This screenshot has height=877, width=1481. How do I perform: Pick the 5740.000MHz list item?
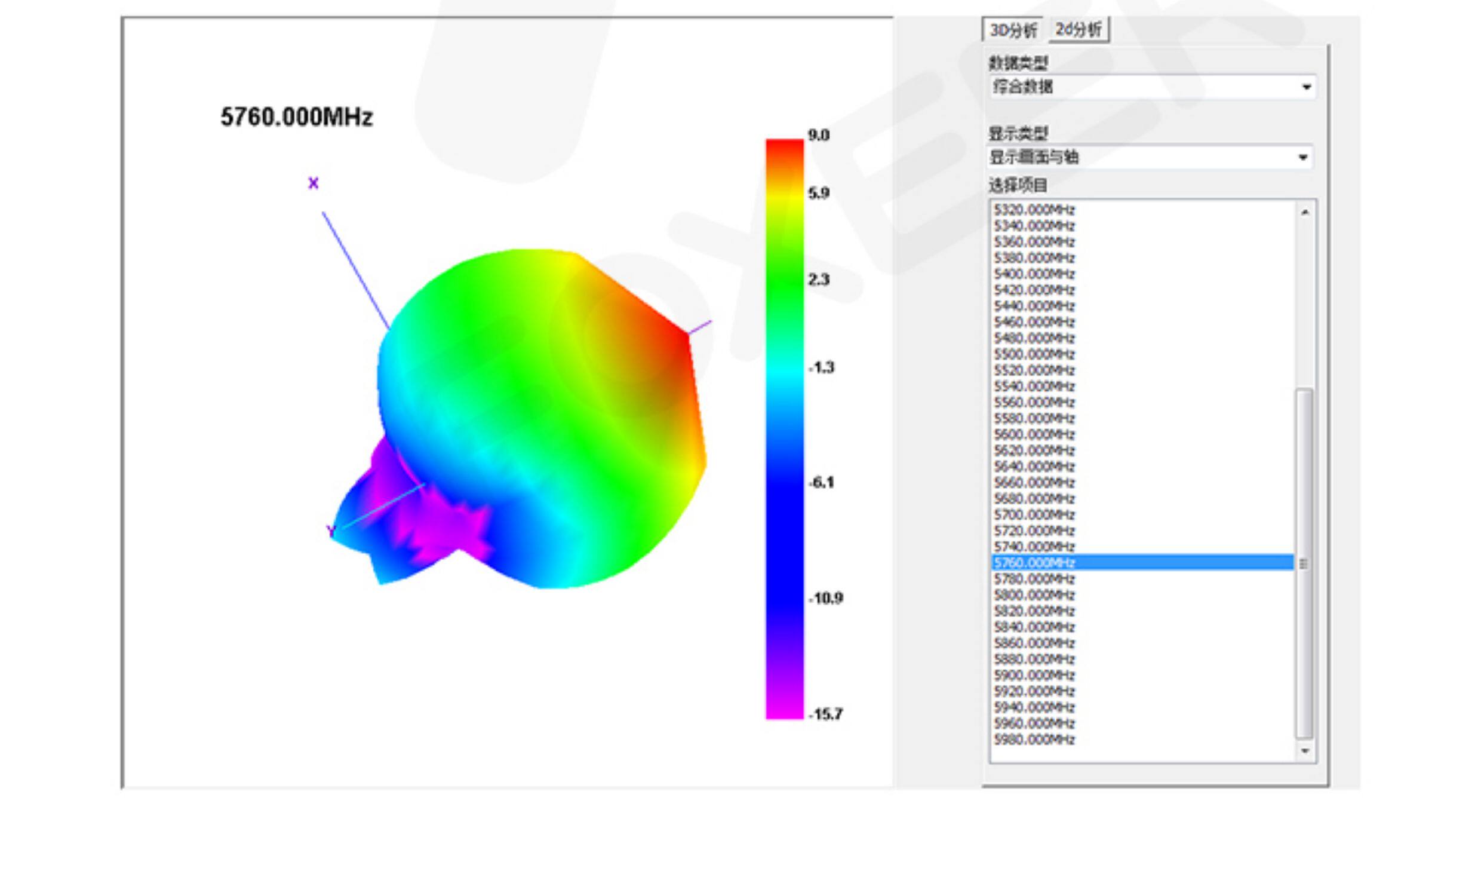pos(1034,547)
